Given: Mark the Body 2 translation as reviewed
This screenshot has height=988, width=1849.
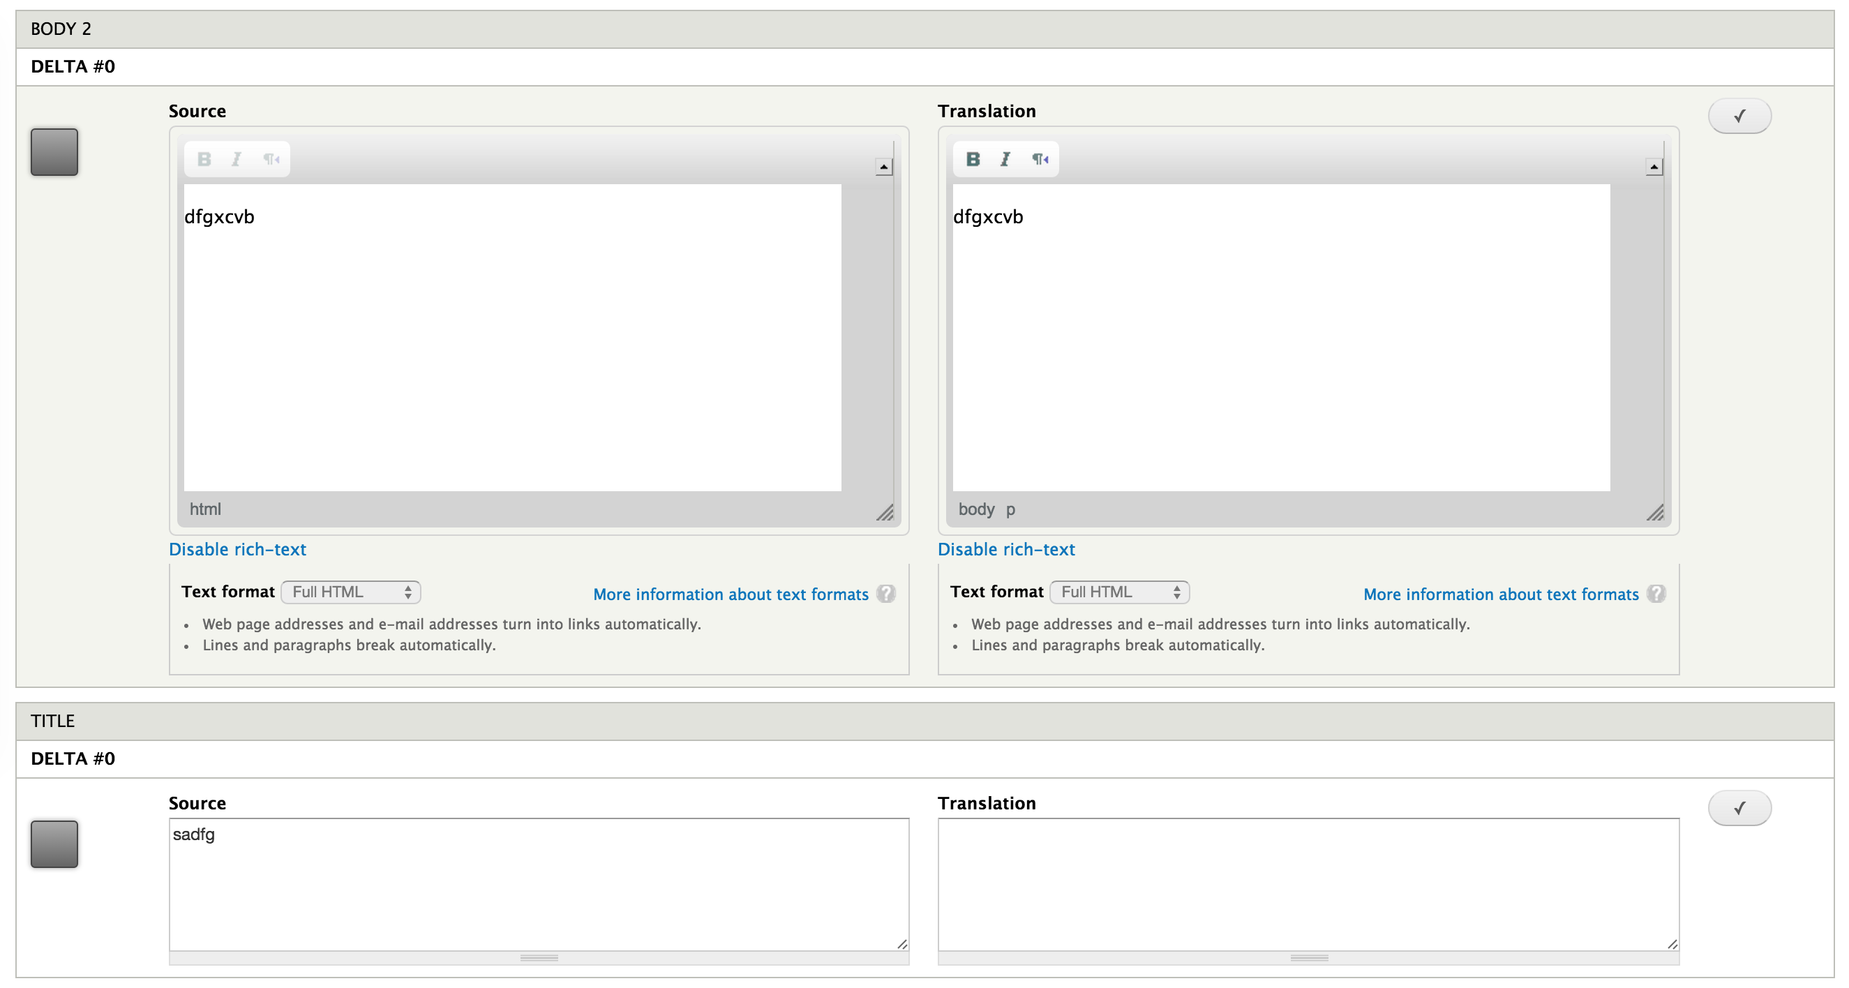Looking at the screenshot, I should (1739, 115).
